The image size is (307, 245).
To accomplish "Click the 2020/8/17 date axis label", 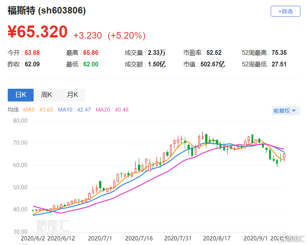I will pos(217,238).
